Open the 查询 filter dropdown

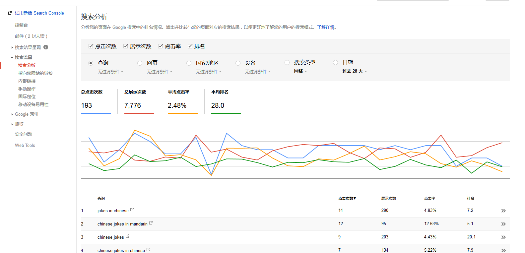[x=110, y=72]
